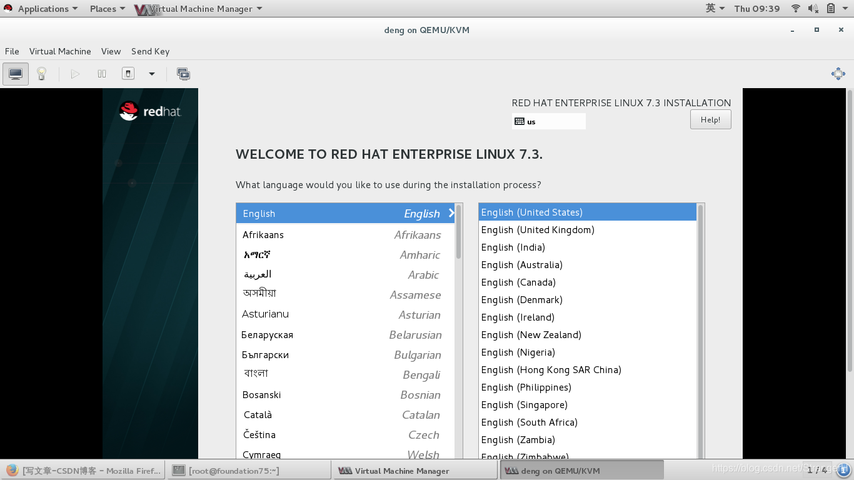Viewport: 854px width, 480px height.
Task: Click the network status icon
Action: [x=796, y=9]
